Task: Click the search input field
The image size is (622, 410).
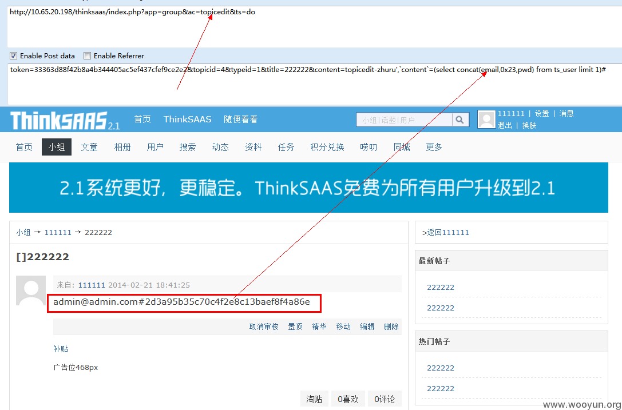Action: point(404,120)
